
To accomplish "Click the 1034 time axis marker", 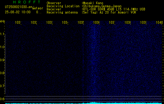I will (x=65, y=22).
